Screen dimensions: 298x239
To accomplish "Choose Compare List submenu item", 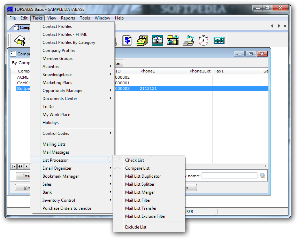I will [149, 168].
